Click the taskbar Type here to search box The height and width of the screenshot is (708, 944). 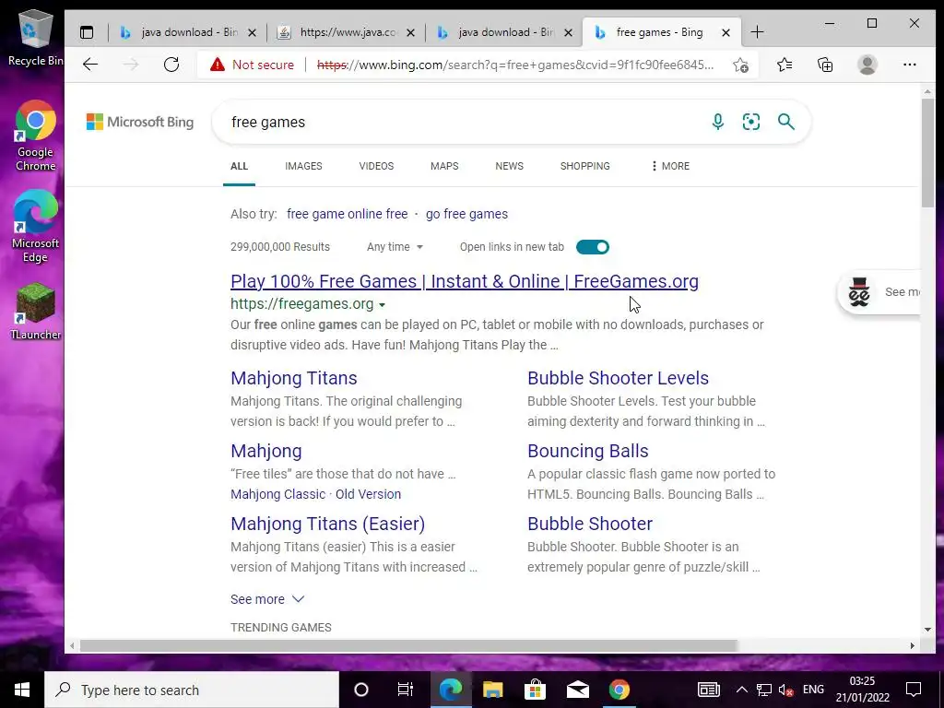coord(192,690)
